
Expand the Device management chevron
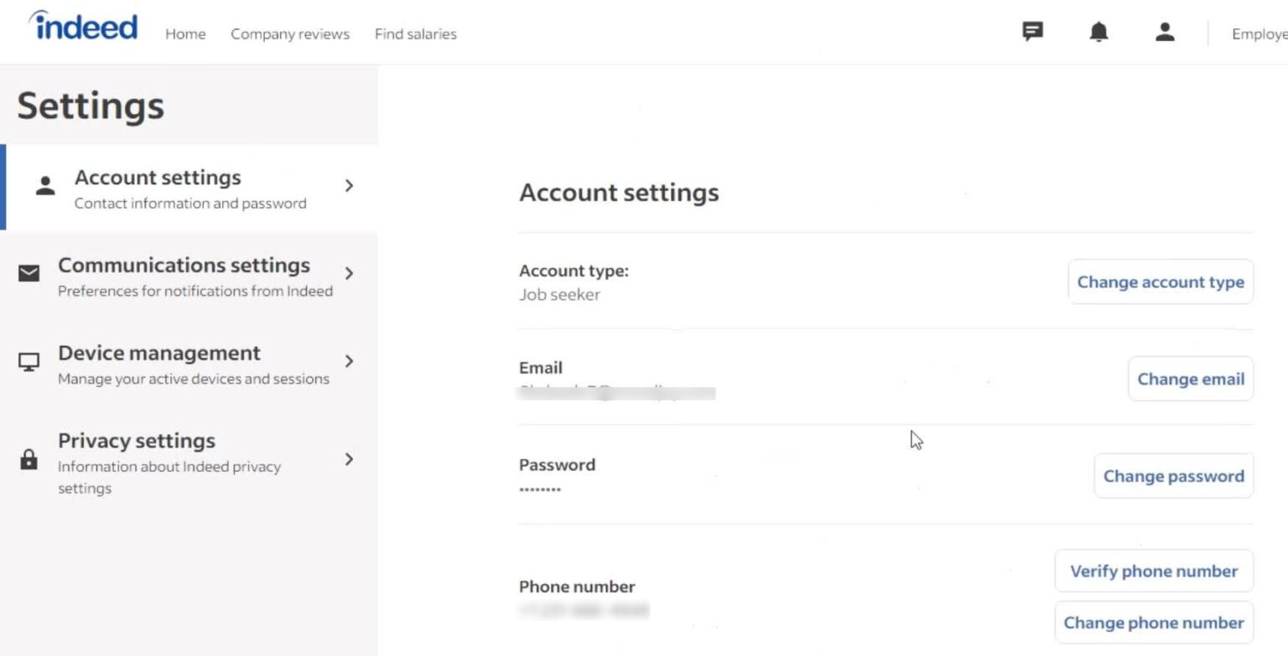pyautogui.click(x=350, y=361)
